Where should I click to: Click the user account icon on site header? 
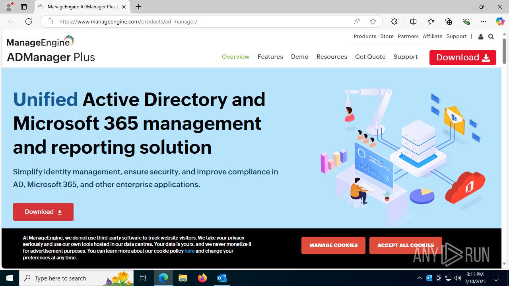click(x=481, y=37)
